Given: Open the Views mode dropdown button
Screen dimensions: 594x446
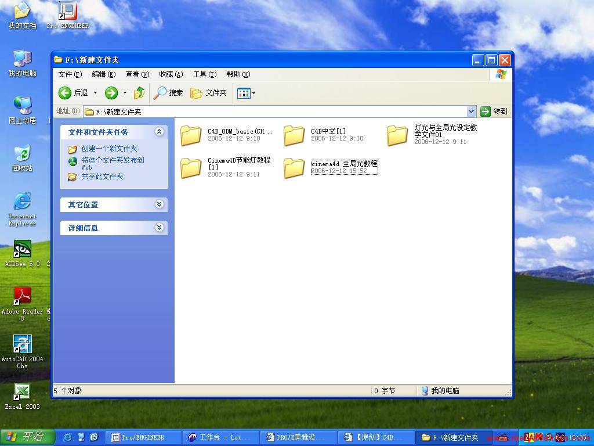Looking at the screenshot, I should (246, 92).
